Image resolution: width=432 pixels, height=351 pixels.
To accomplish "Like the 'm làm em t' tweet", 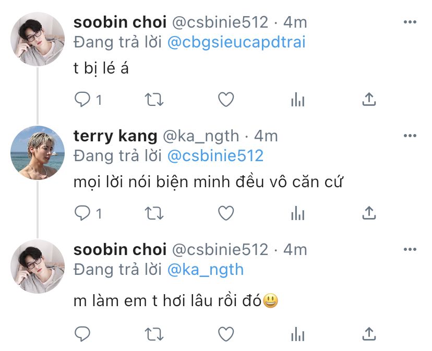I will click(225, 333).
